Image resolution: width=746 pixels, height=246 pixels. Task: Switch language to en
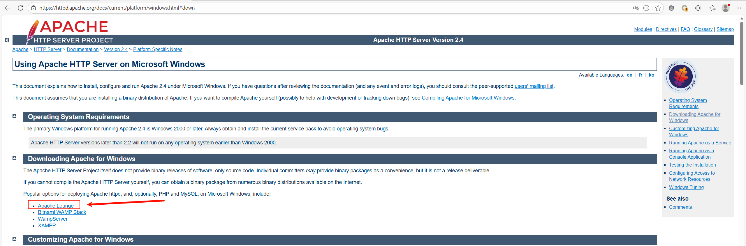629,75
